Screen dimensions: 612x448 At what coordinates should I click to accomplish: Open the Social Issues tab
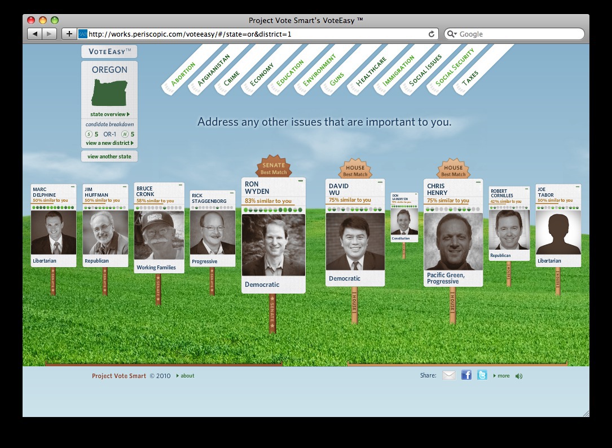pyautogui.click(x=425, y=70)
